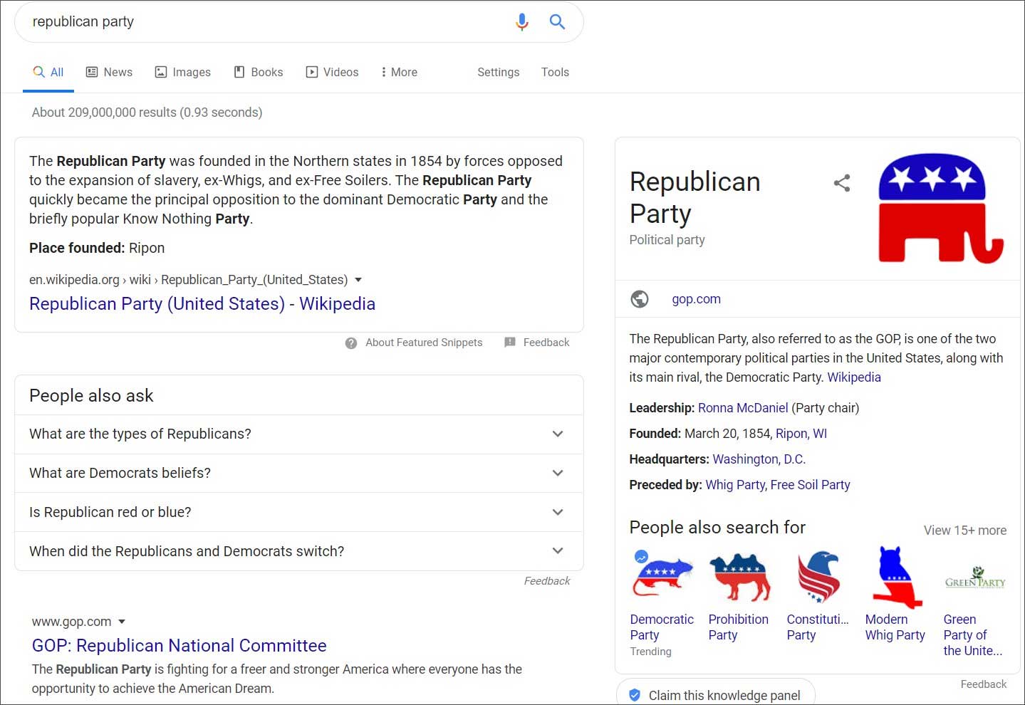Open the Constitution Party eagle logo thumbnail
Screen dimensions: 1025x705
tap(818, 577)
